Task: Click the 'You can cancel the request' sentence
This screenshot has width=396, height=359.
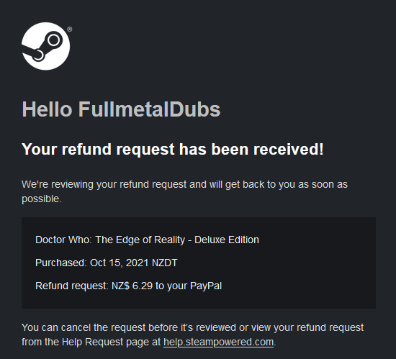Action: pos(192,335)
